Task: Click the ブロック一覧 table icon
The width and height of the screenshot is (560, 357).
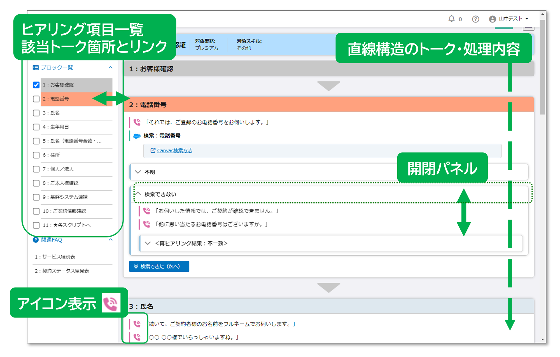Action: click(36, 67)
